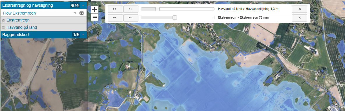Click the 1/9 Baggrundskort count badge
The width and height of the screenshot is (345, 111).
[x=76, y=35]
